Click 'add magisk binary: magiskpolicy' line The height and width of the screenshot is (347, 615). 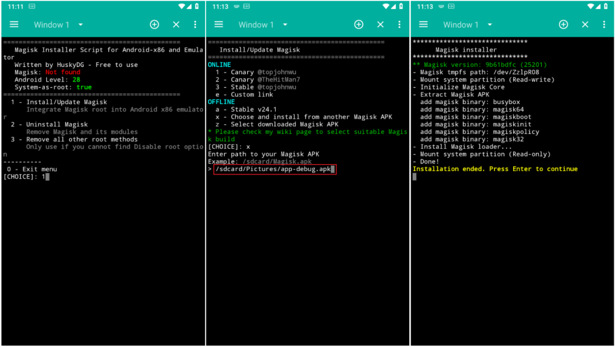[479, 131]
